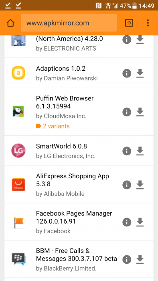The height and width of the screenshot is (281, 158).
Task: Download Puffin Web Browser APK
Action: coord(140,112)
